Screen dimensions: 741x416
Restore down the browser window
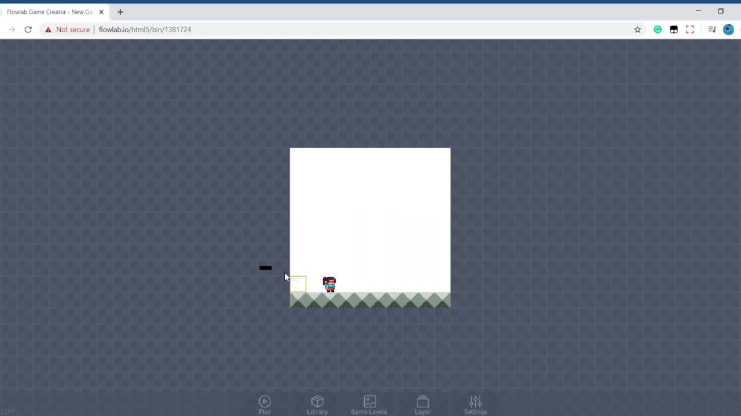(x=721, y=11)
